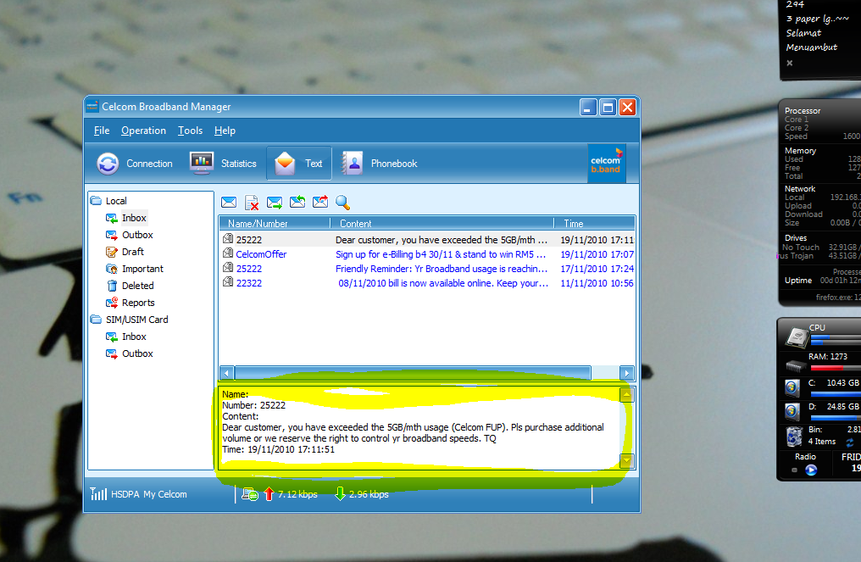
Task: Select the SIM/USIM Card folder
Action: [136, 320]
